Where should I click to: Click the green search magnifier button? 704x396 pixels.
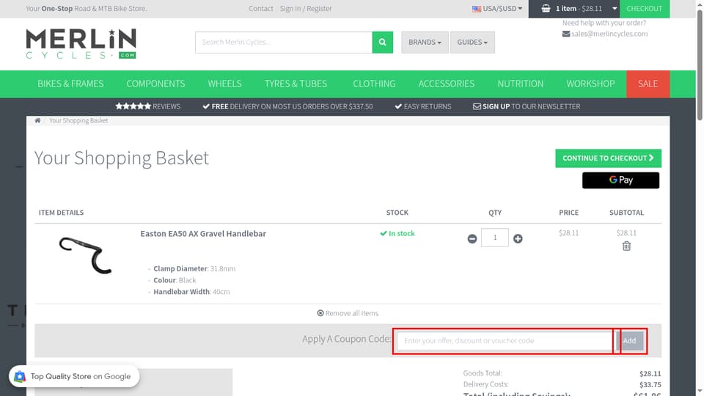pyautogui.click(x=382, y=43)
